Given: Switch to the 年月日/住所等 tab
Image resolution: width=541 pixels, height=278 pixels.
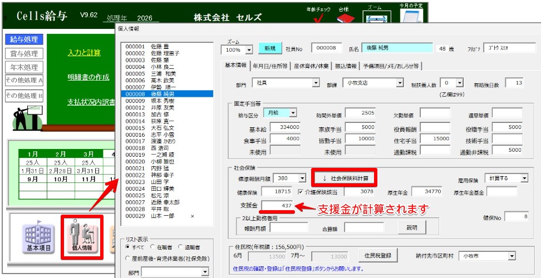Looking at the screenshot, I should pyautogui.click(x=270, y=66).
